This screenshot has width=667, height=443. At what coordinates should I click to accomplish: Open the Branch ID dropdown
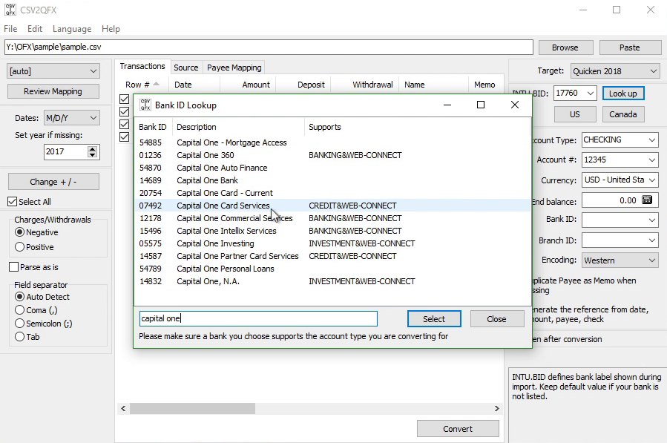point(652,240)
